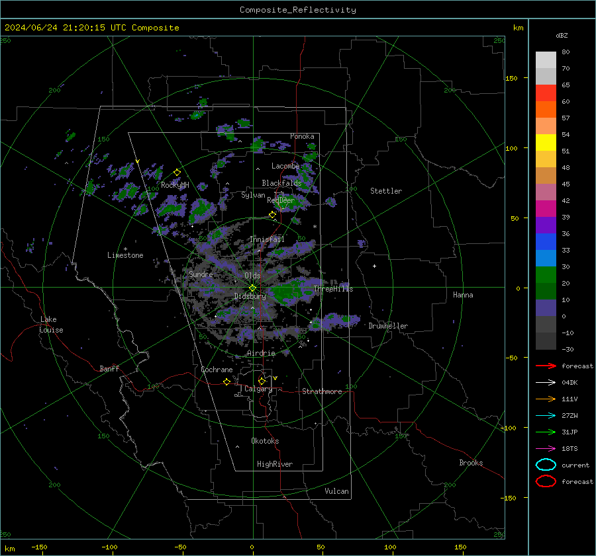596x556 pixels.
Task: Click the green swatch between 30 and 20
Action: tap(546, 274)
